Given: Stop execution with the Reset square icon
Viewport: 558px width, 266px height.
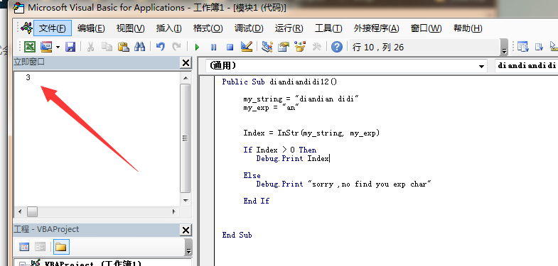Looking at the screenshot, I should point(230,48).
